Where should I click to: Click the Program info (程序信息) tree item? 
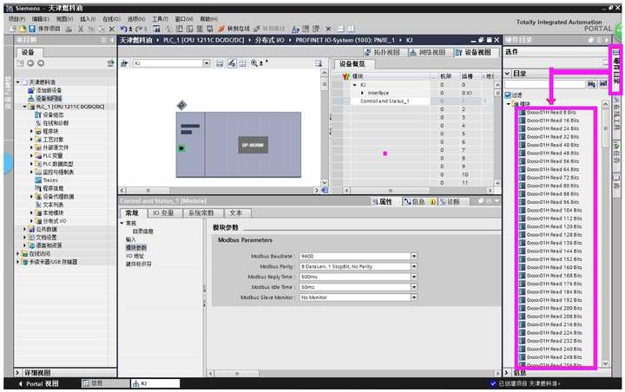pyautogui.click(x=49, y=188)
